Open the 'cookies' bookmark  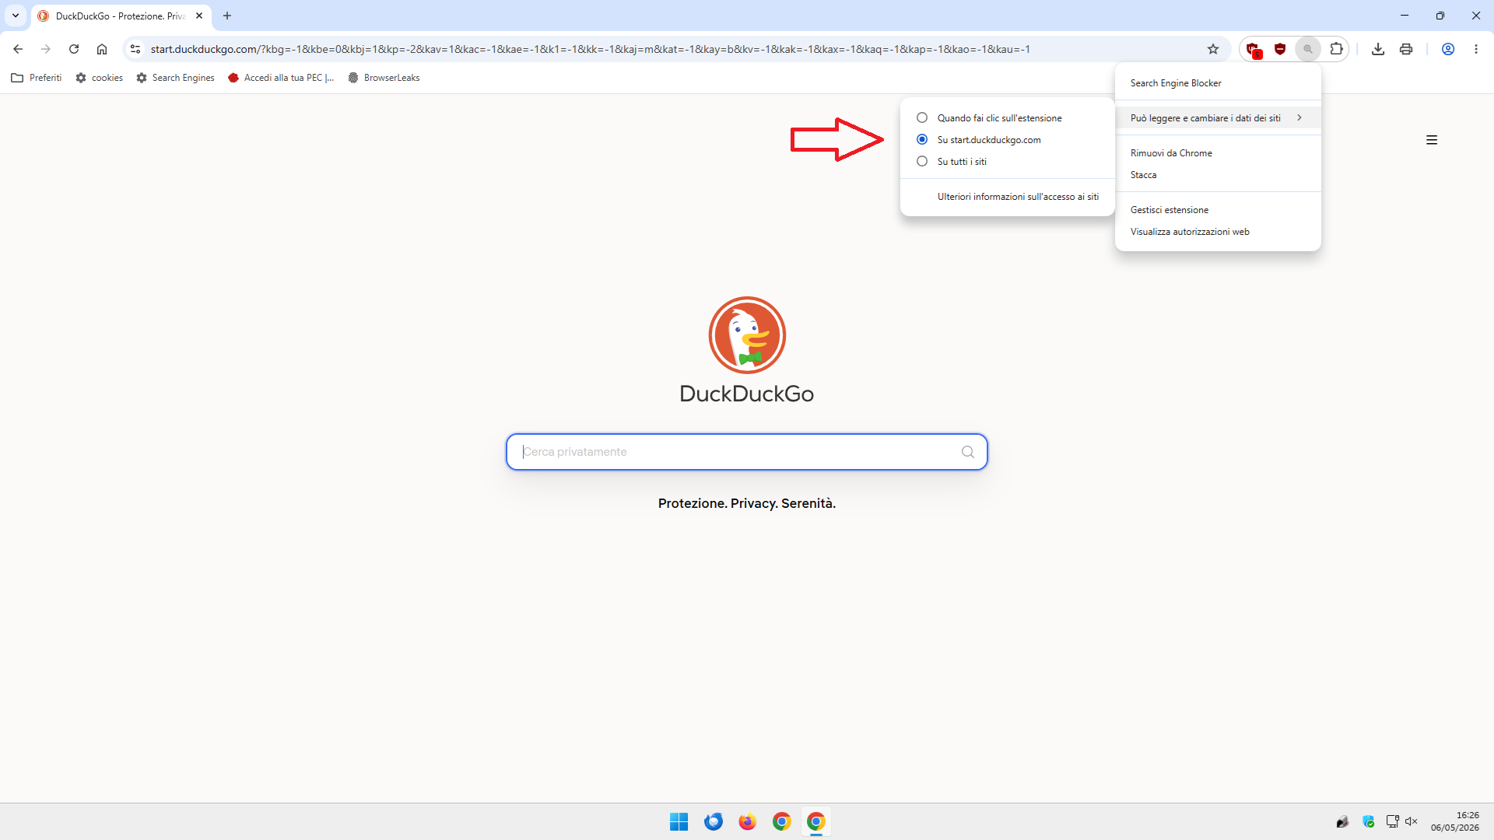tap(100, 78)
